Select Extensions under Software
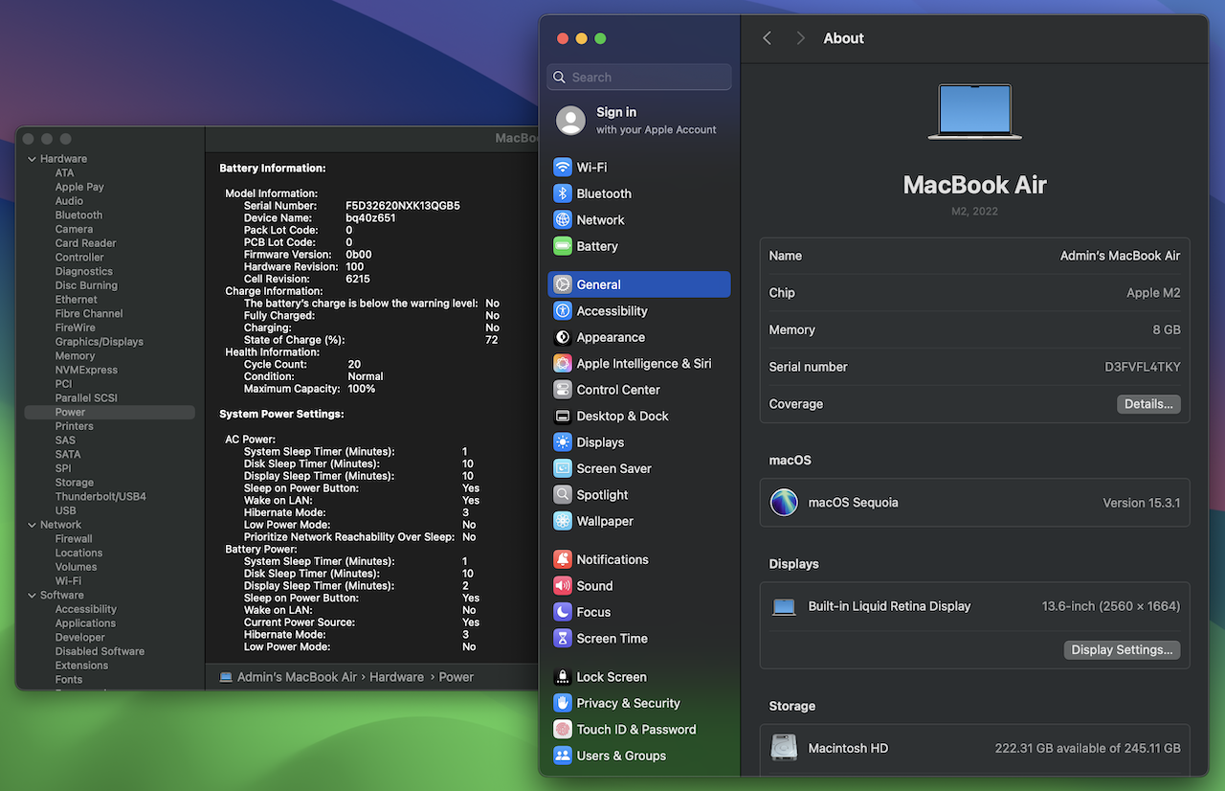This screenshot has width=1225, height=791. point(81,665)
